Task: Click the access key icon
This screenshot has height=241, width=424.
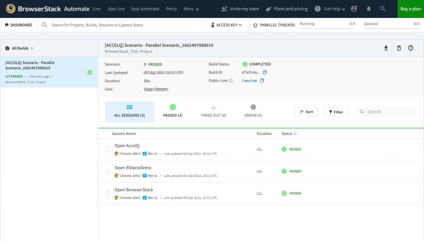Action: point(213,25)
